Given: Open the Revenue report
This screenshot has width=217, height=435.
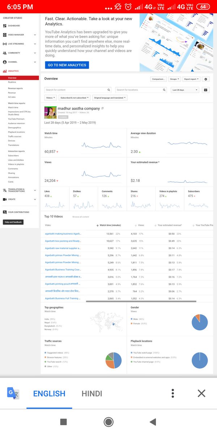Looking at the screenshot, I should (x=12, y=93).
